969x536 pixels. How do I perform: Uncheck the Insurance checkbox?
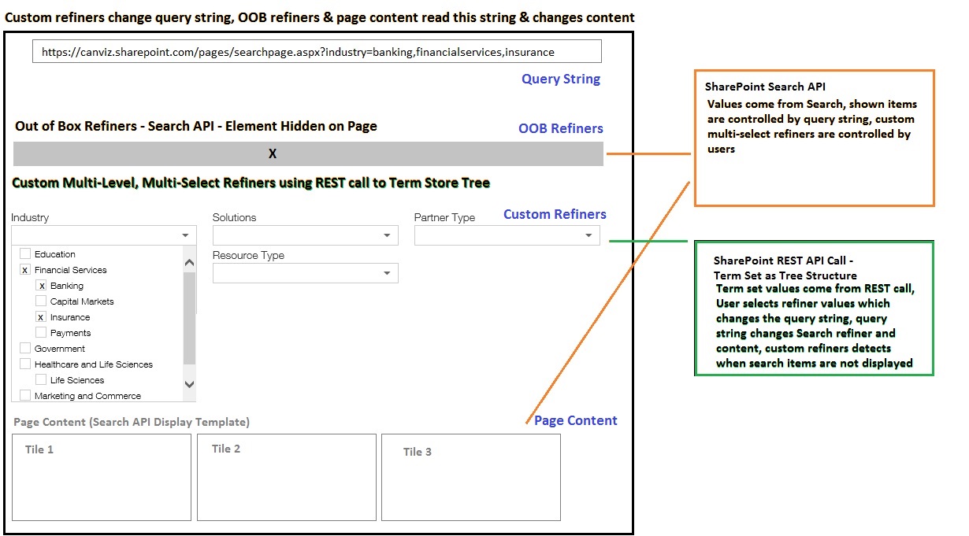click(42, 316)
